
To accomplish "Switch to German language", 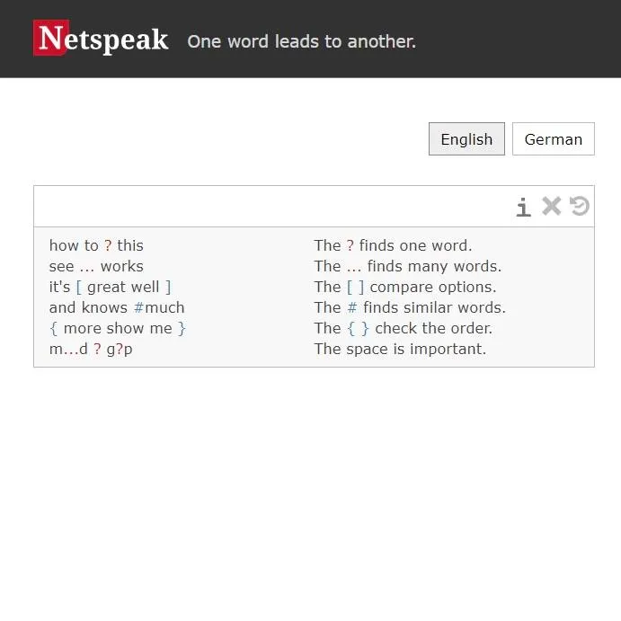I will pyautogui.click(x=553, y=139).
